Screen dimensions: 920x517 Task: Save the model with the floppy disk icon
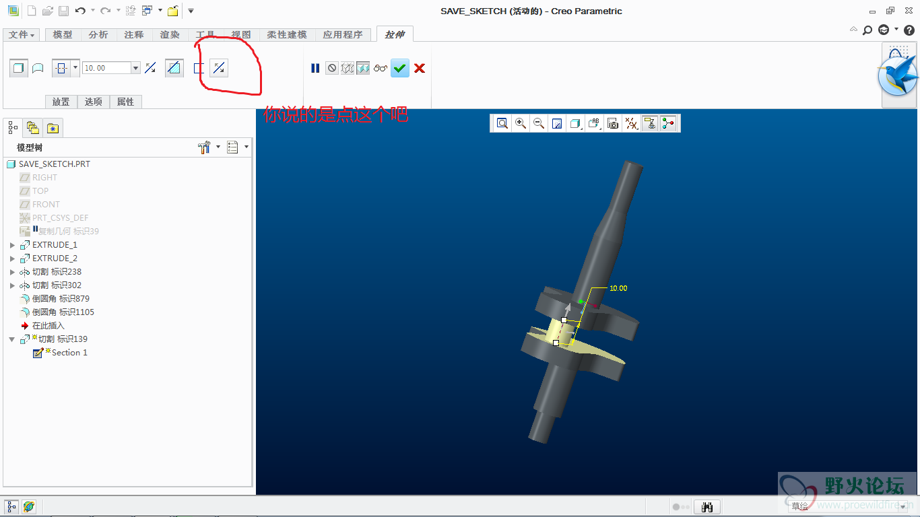pos(63,11)
